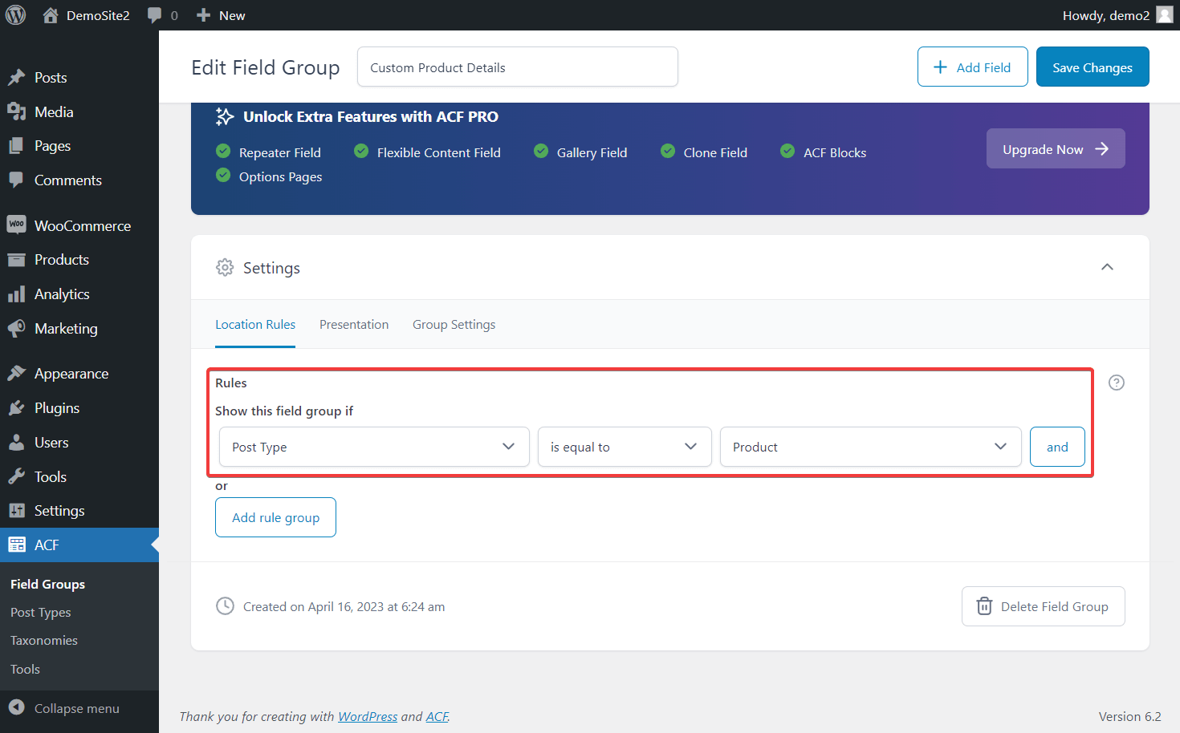Viewport: 1180px width, 733px height.
Task: Click the Upgrade Now button
Action: 1056,148
